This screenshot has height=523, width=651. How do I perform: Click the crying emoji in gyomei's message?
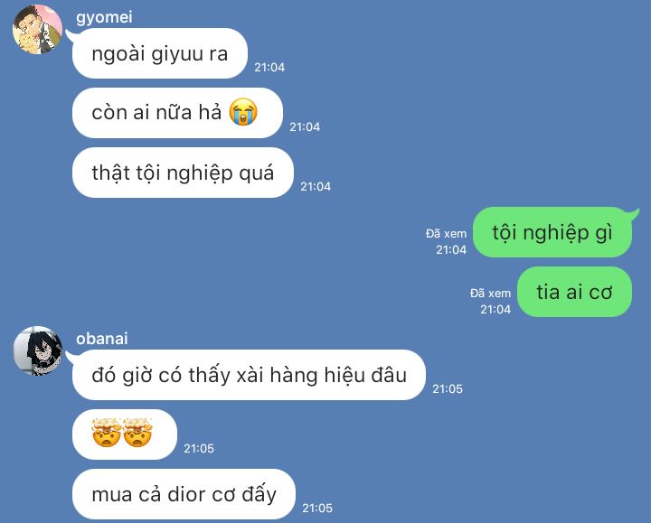coord(243,112)
